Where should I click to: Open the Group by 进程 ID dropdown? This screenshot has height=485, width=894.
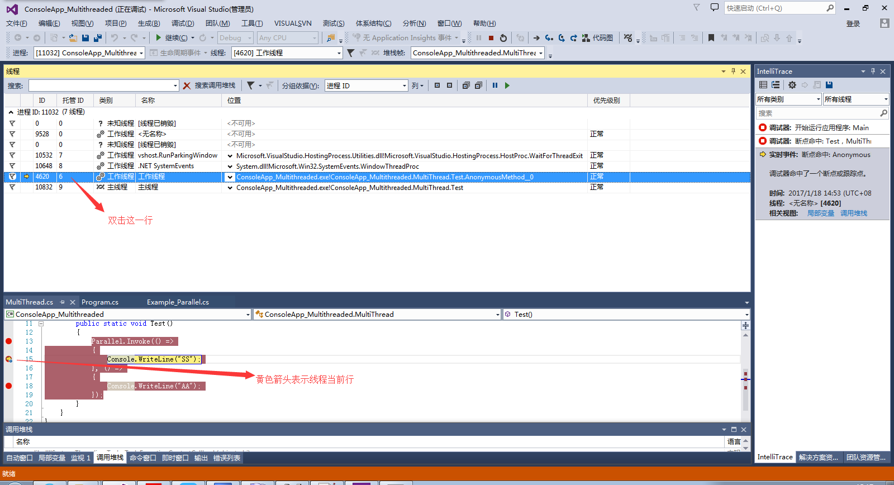pos(367,85)
